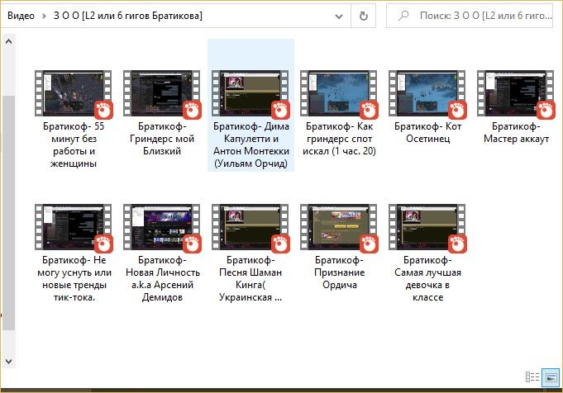Select video thumbnail "Братикоф- Гриндерс мой Близкий"
Viewport: 563px width, 393px height.
[162, 93]
